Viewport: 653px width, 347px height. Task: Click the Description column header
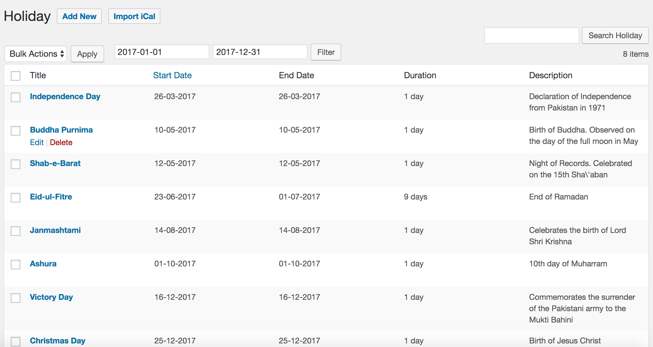(x=550, y=75)
